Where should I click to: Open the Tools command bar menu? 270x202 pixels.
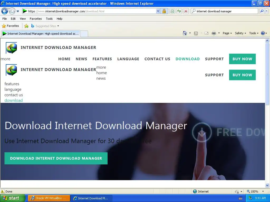pos(254,33)
